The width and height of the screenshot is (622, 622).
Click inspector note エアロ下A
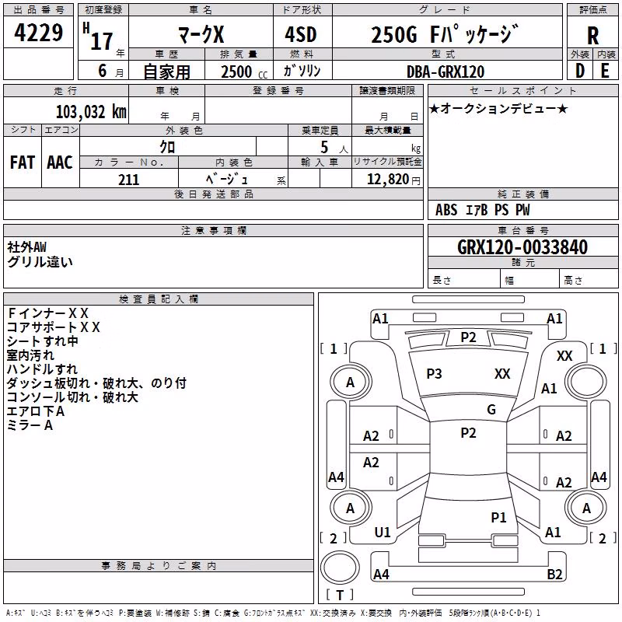[36, 411]
